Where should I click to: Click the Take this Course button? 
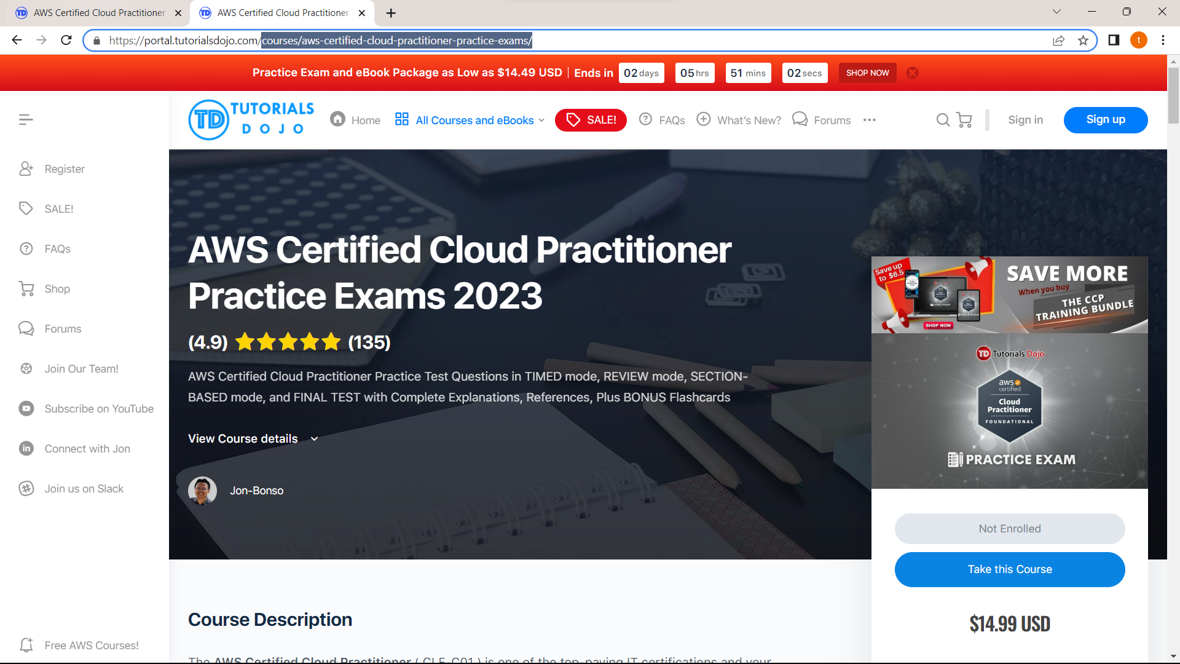pos(1009,569)
